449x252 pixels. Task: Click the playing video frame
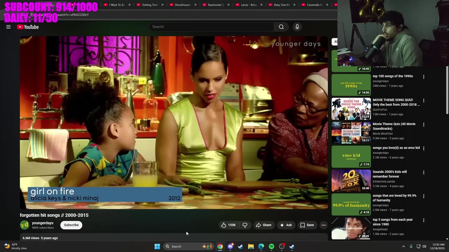tap(174, 122)
